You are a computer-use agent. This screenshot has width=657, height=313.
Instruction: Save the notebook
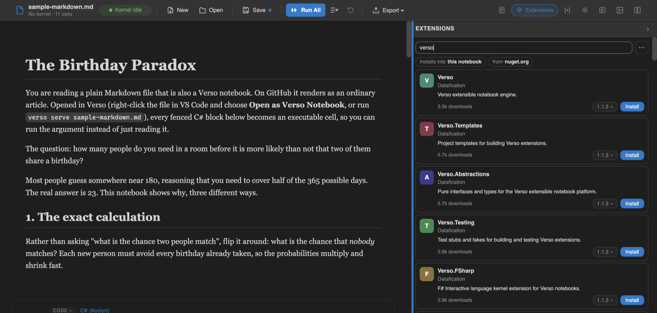pyautogui.click(x=257, y=10)
